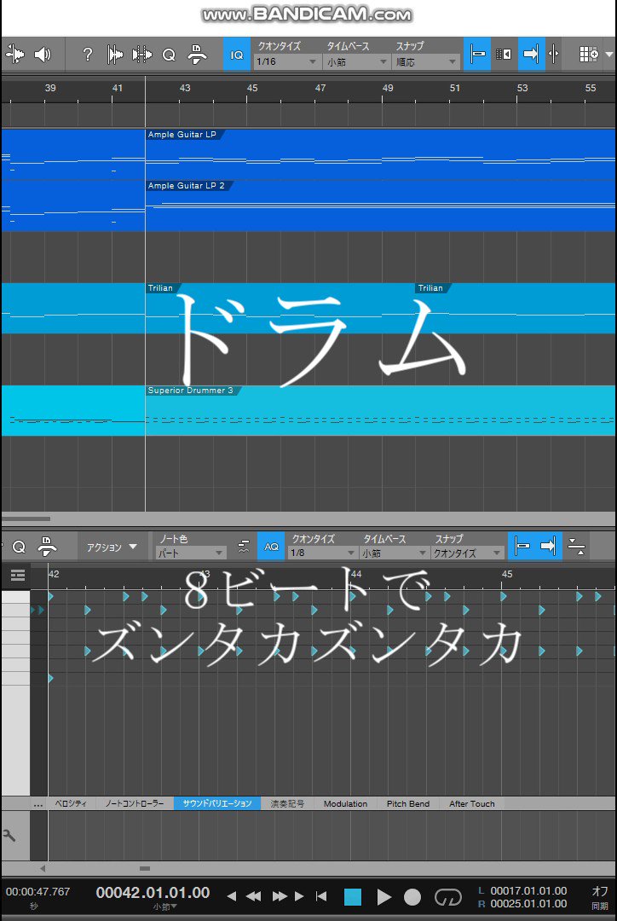Toggle snap-to-grid button in arrange toolbar
The width and height of the screenshot is (617, 921).
coord(477,54)
